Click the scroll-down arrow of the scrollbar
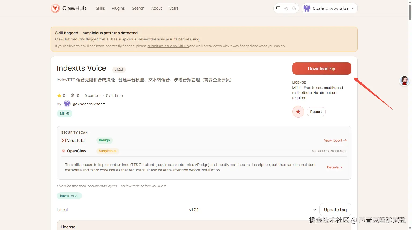 pyautogui.click(x=410, y=228)
